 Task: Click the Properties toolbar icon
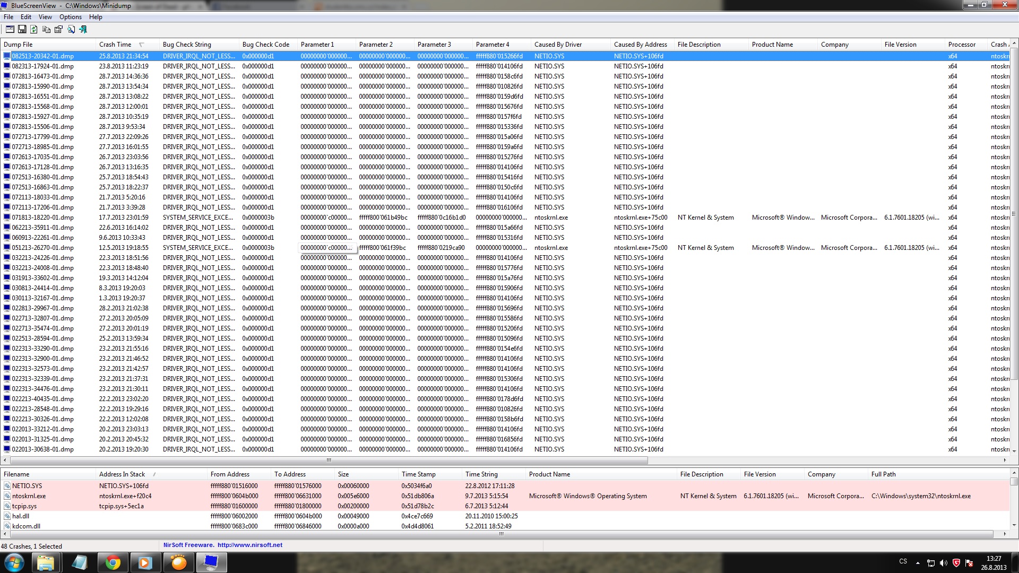pyautogui.click(x=58, y=30)
